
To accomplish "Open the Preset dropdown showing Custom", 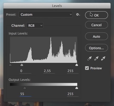I will pyautogui.click(x=46, y=14).
